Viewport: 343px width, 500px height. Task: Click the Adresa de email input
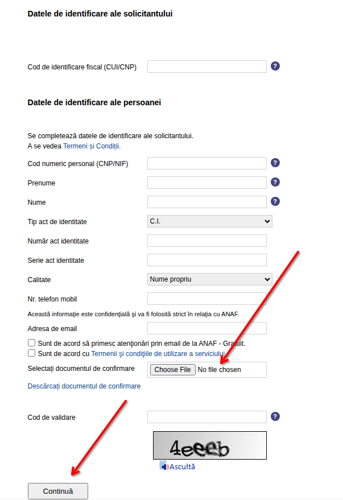(x=206, y=328)
